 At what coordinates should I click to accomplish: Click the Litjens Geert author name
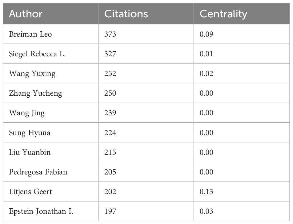pyautogui.click(x=31, y=192)
